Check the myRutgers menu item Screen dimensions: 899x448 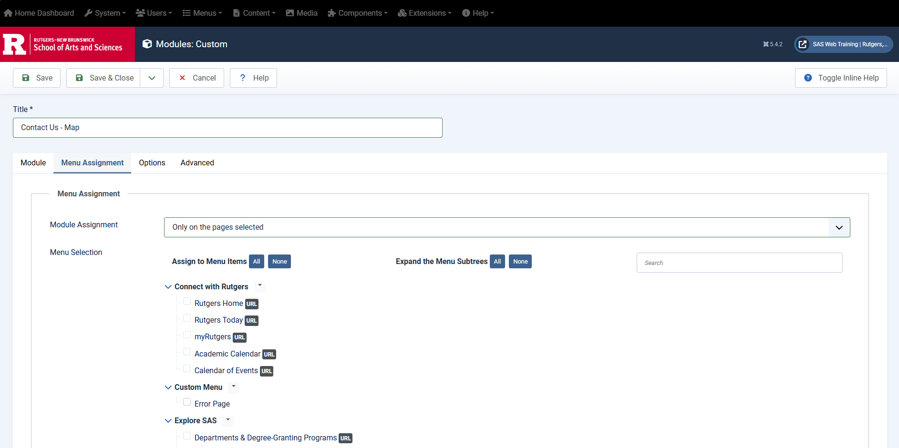(x=187, y=335)
